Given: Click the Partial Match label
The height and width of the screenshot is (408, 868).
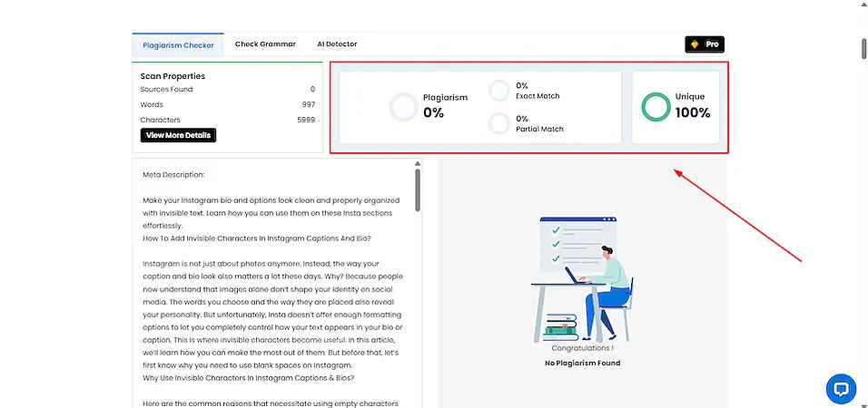Looking at the screenshot, I should click(539, 129).
